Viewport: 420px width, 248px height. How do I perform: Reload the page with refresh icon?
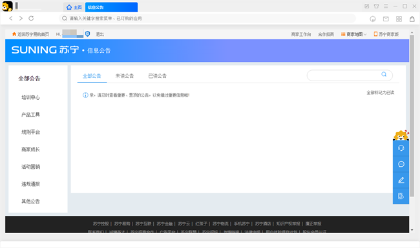(31, 18)
